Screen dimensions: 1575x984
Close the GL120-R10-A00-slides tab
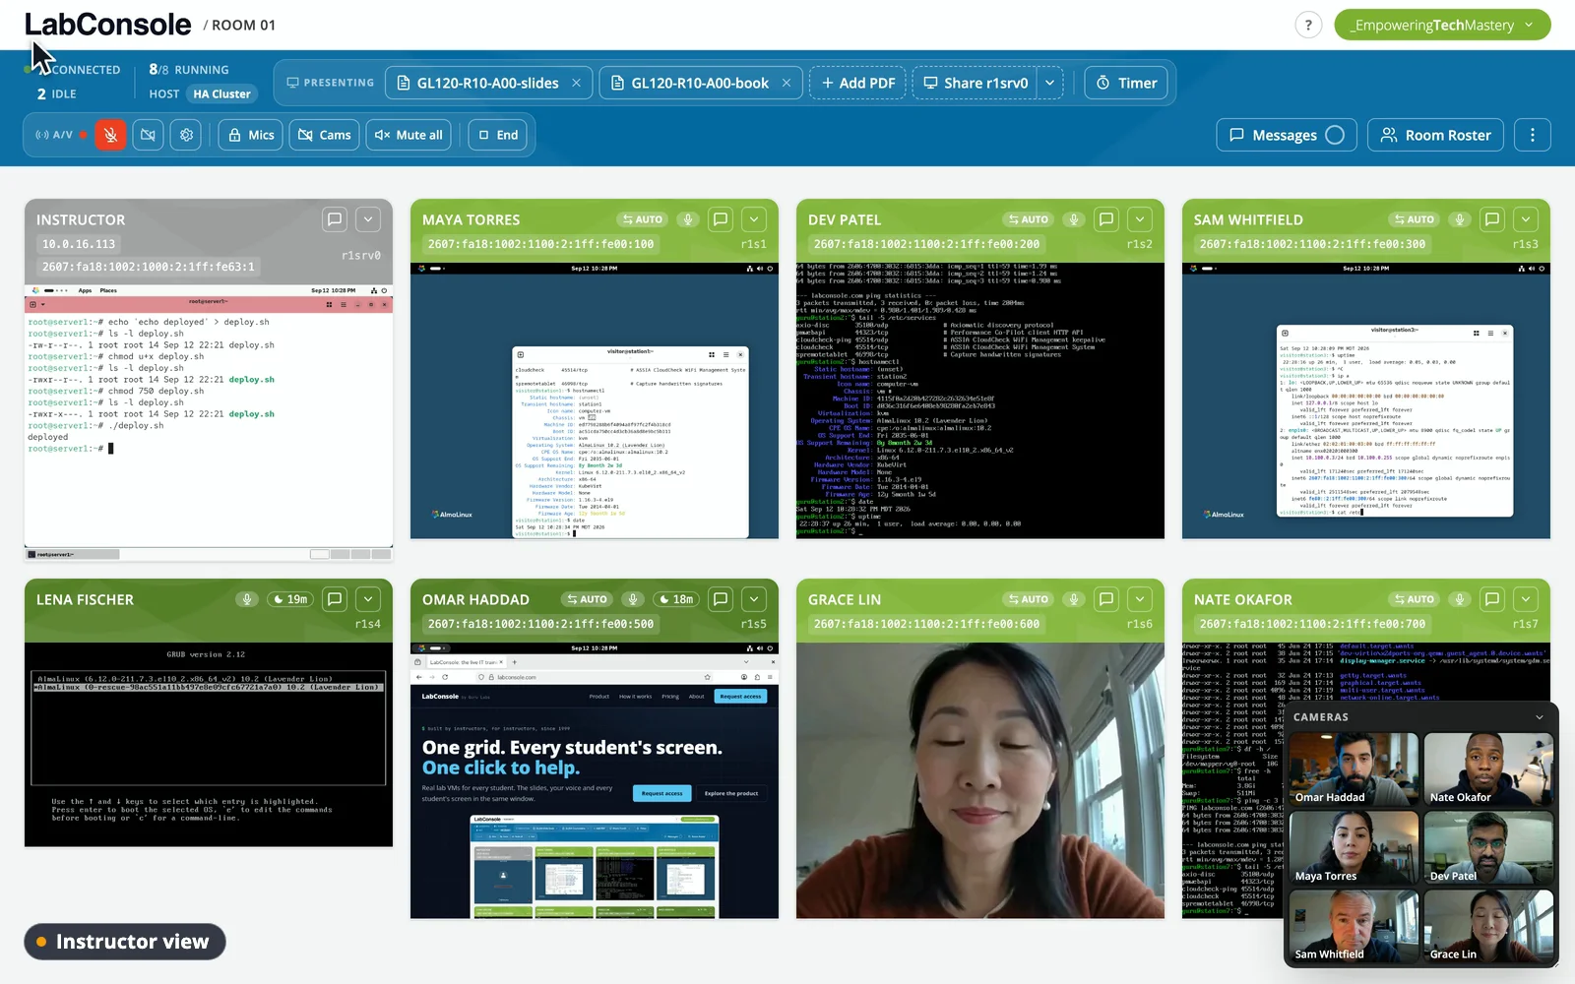[577, 83]
